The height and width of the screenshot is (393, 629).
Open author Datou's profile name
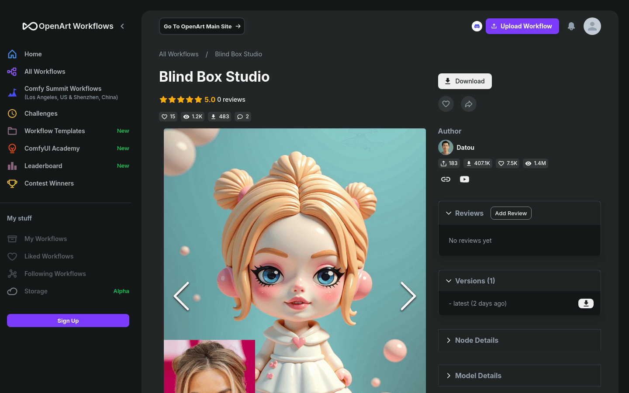pyautogui.click(x=465, y=148)
